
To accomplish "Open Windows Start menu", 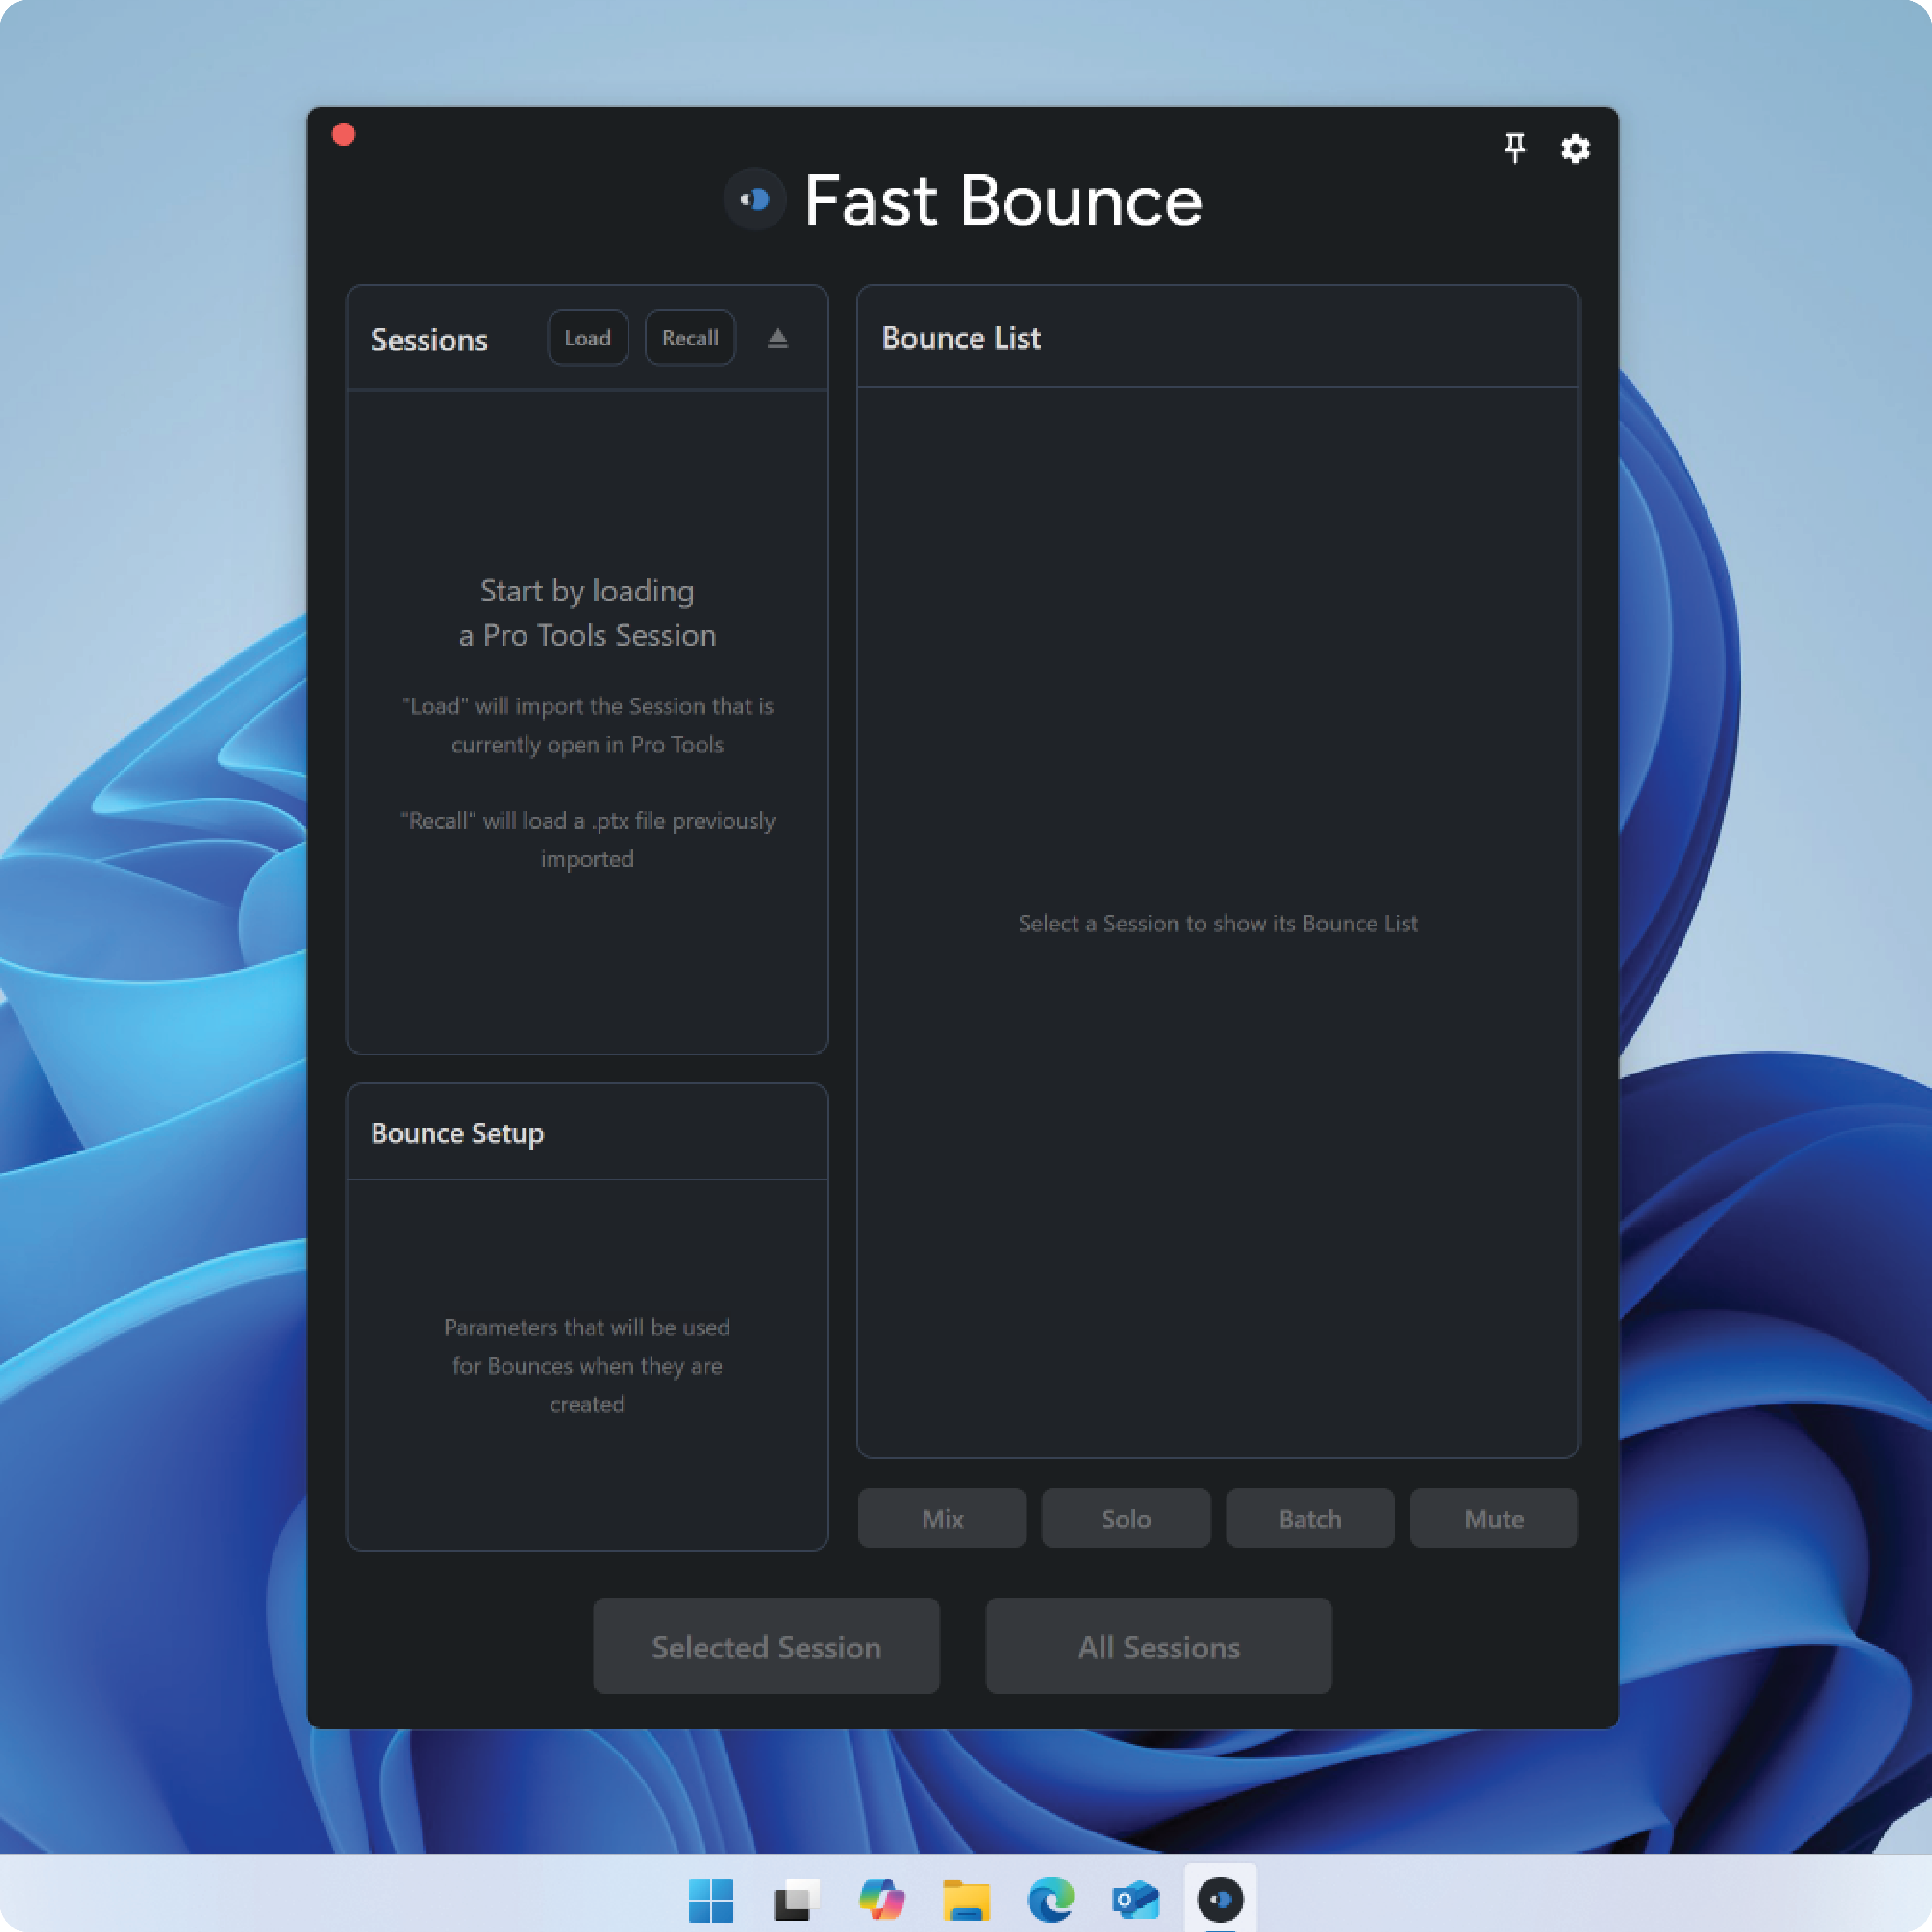I will pos(711,1899).
